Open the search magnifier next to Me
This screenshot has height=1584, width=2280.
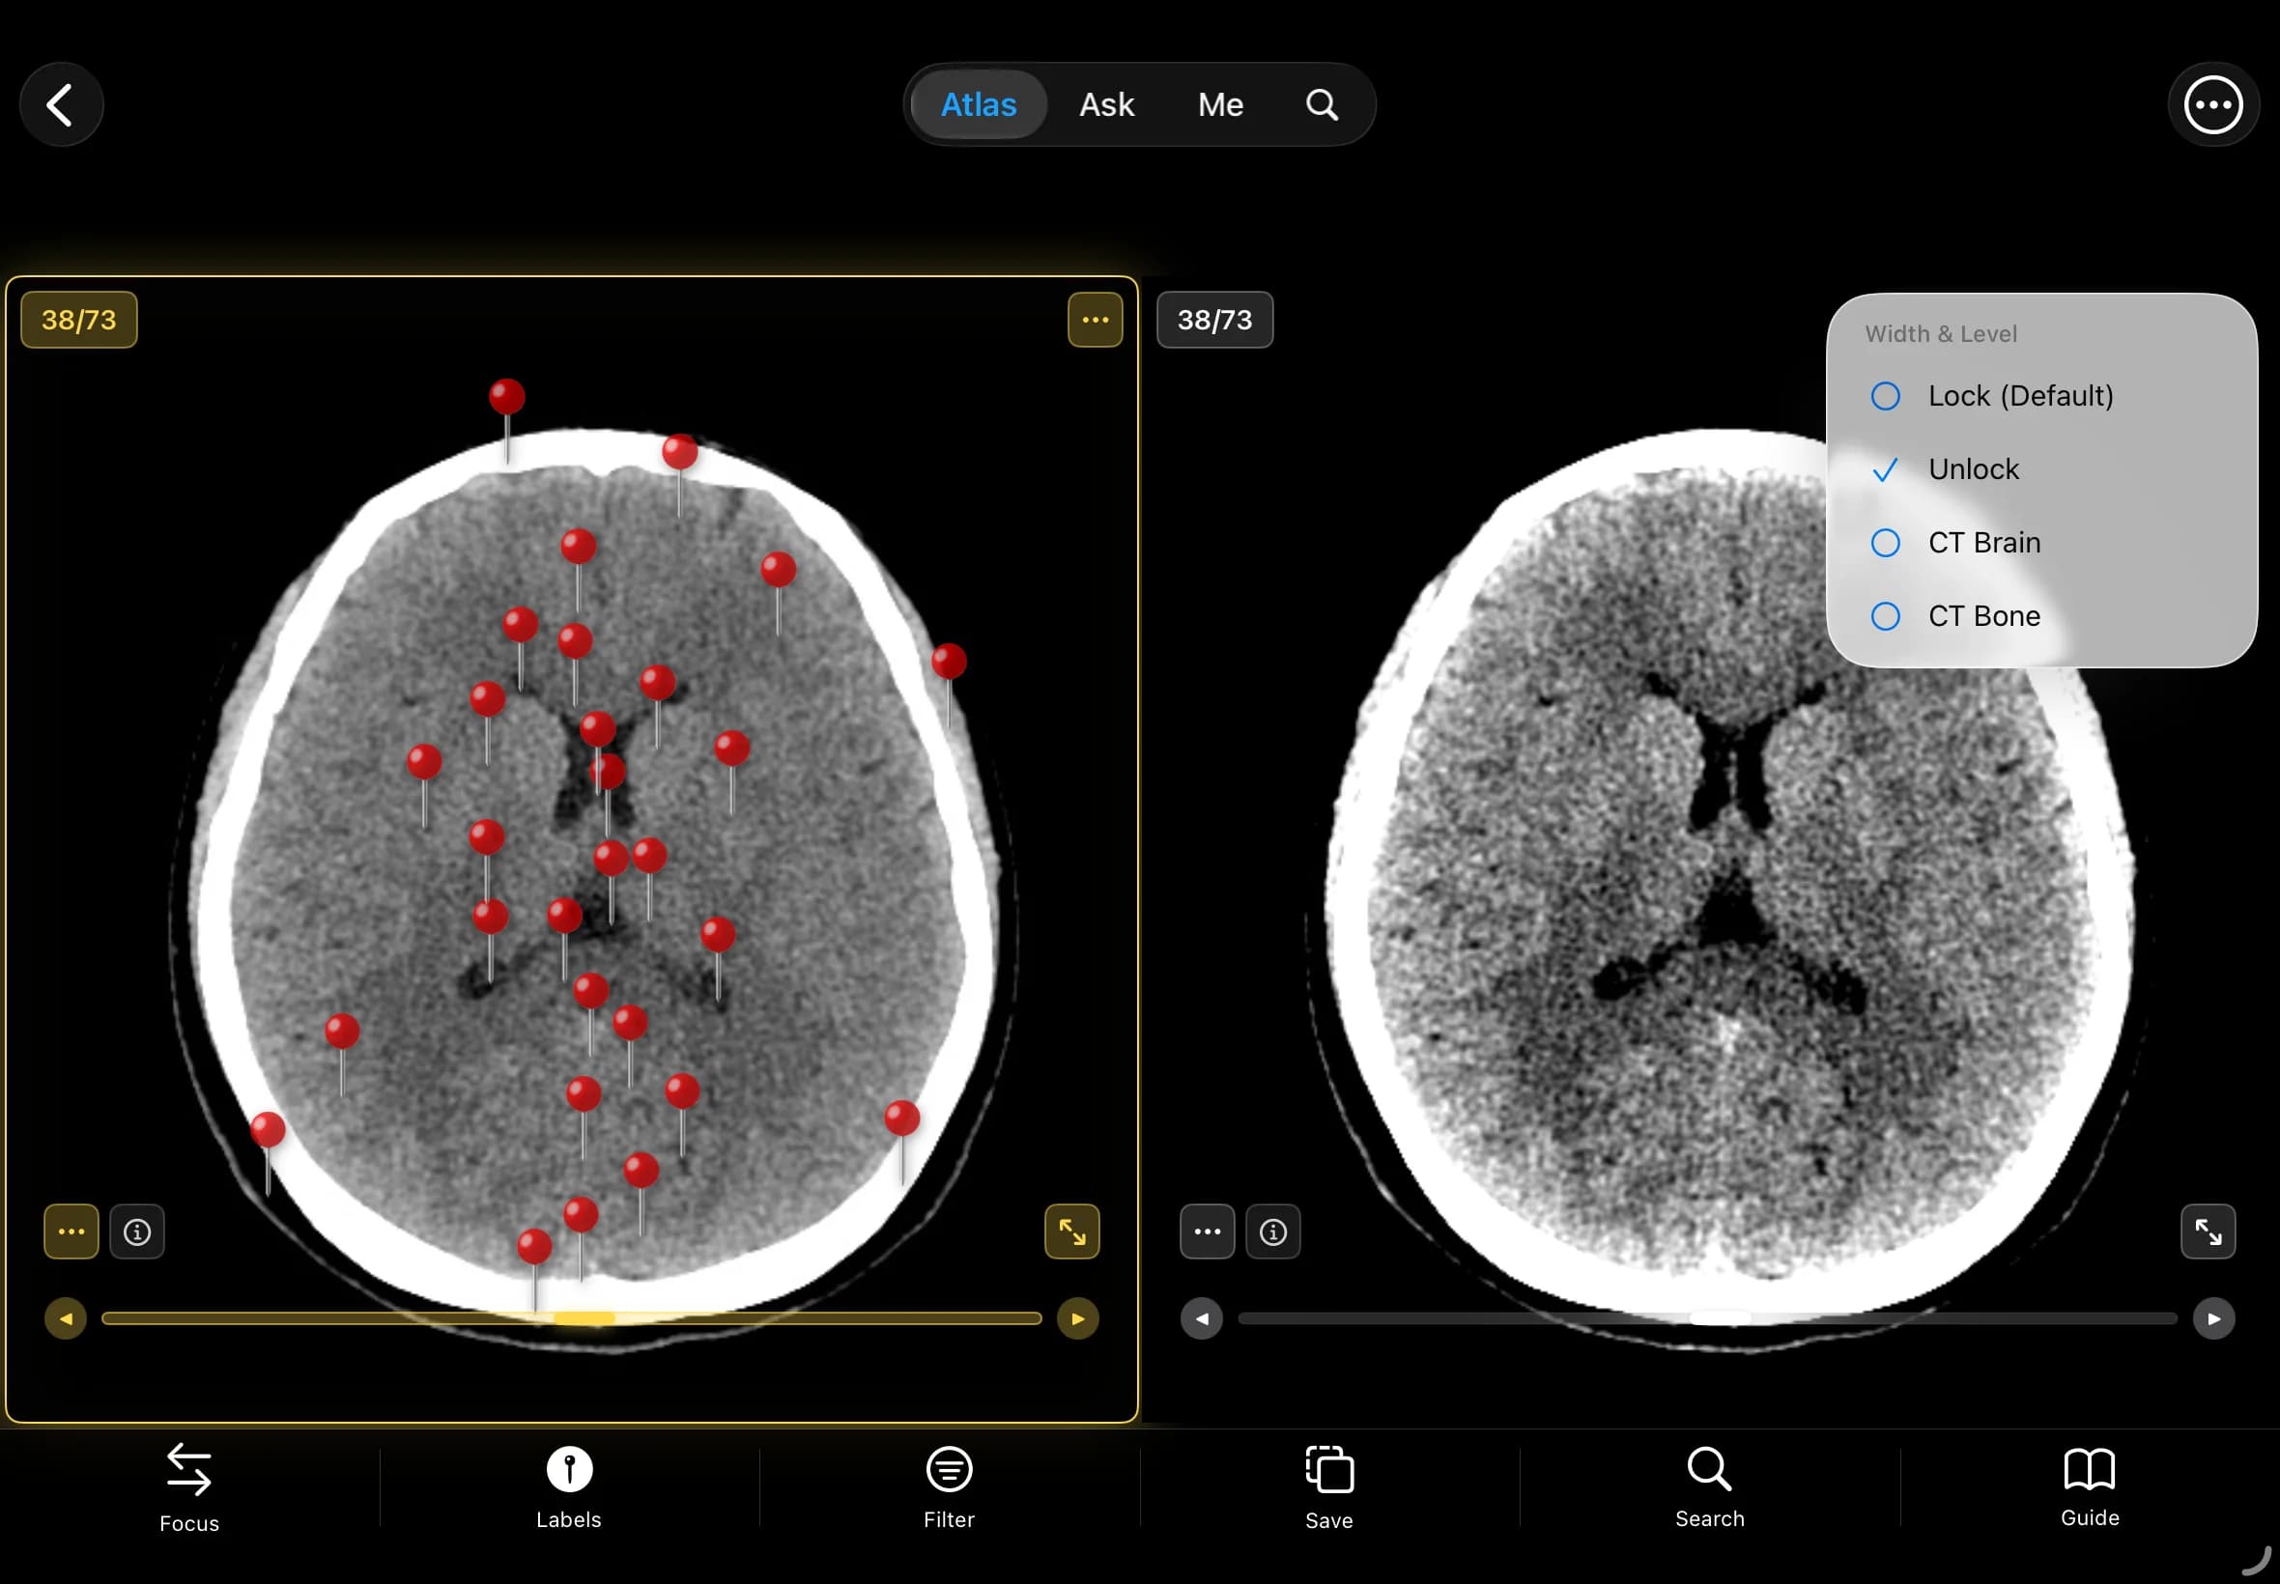click(x=1322, y=103)
